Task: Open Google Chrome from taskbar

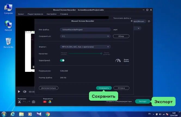Action: 48,114
